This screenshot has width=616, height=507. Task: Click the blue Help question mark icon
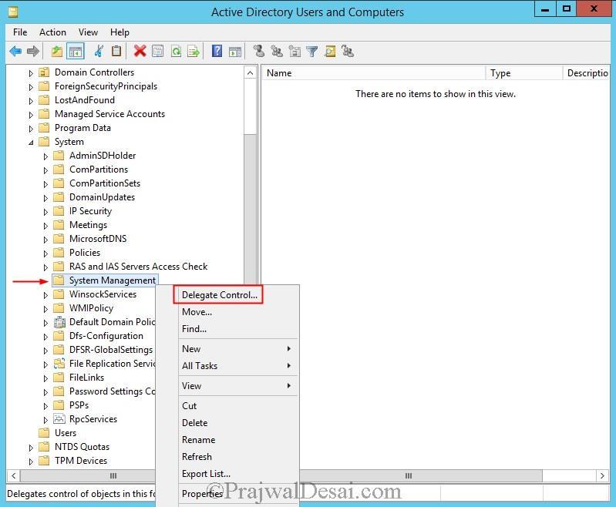(x=217, y=51)
